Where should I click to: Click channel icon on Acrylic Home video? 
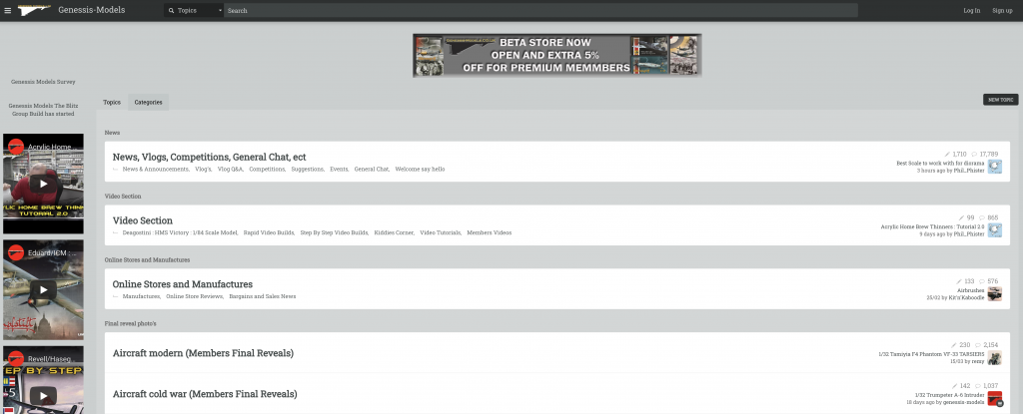(16, 147)
